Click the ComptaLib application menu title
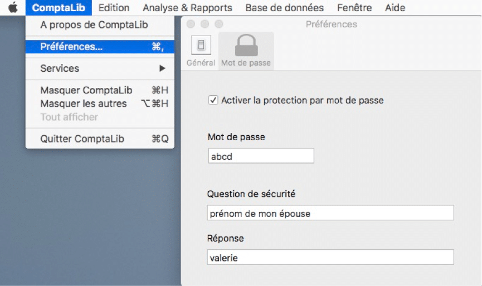Image resolution: width=482 pixels, height=286 pixels. pyautogui.click(x=59, y=8)
